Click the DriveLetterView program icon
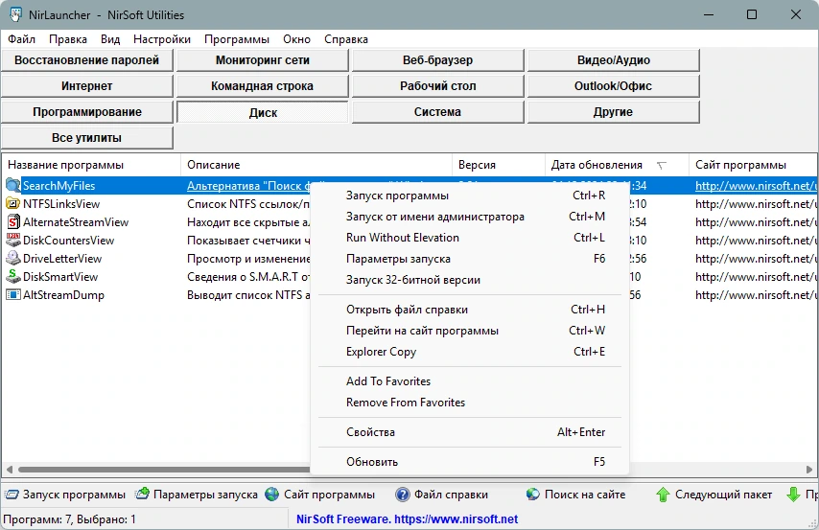819x530 pixels. (x=13, y=259)
